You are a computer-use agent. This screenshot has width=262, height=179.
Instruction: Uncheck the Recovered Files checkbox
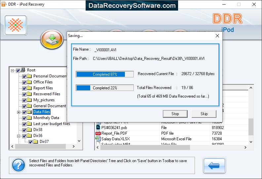24,94
